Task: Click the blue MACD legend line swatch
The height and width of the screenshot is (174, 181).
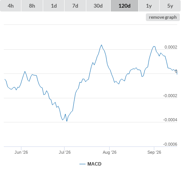Action: point(82,164)
